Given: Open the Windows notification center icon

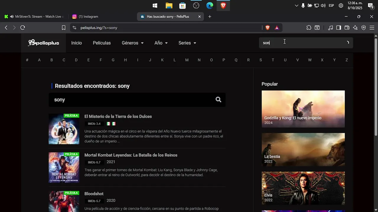Looking at the screenshot, I should [x=371, y=6].
